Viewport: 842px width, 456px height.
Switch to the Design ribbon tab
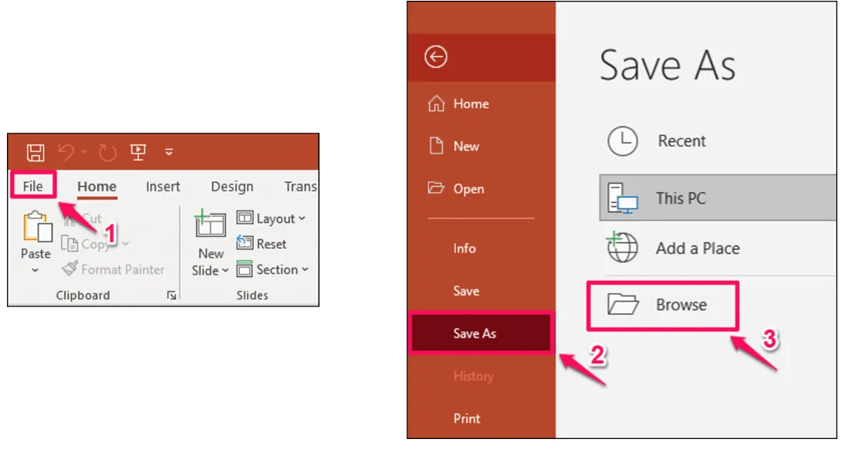pyautogui.click(x=232, y=187)
